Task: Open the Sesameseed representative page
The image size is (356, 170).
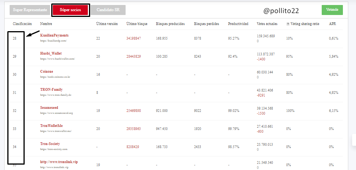Action: pos(49,108)
